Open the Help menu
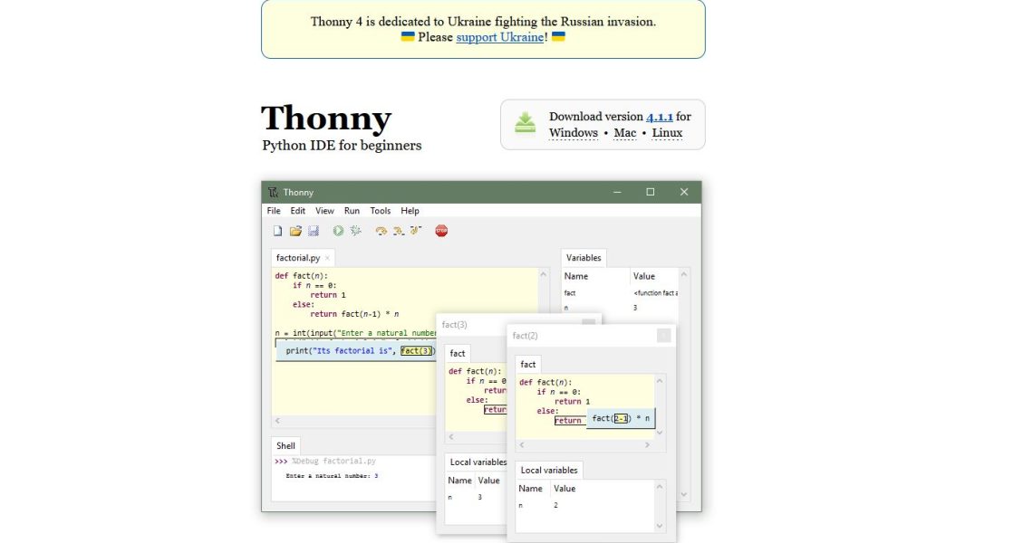1033x543 pixels. pos(410,210)
